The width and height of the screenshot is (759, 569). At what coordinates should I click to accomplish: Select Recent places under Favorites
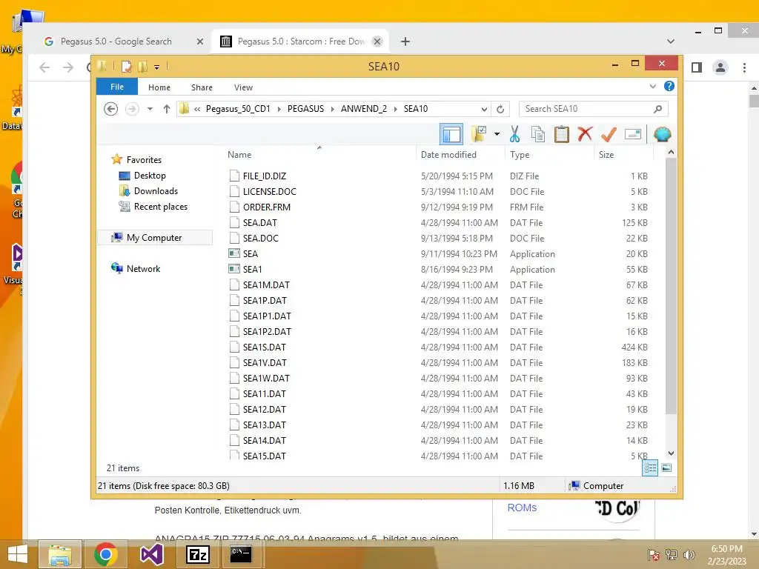160,207
